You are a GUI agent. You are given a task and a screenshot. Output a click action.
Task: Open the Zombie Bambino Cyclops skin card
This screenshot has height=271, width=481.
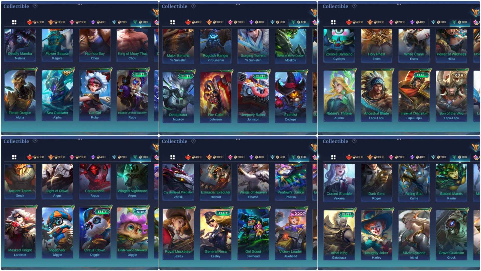coord(339,45)
